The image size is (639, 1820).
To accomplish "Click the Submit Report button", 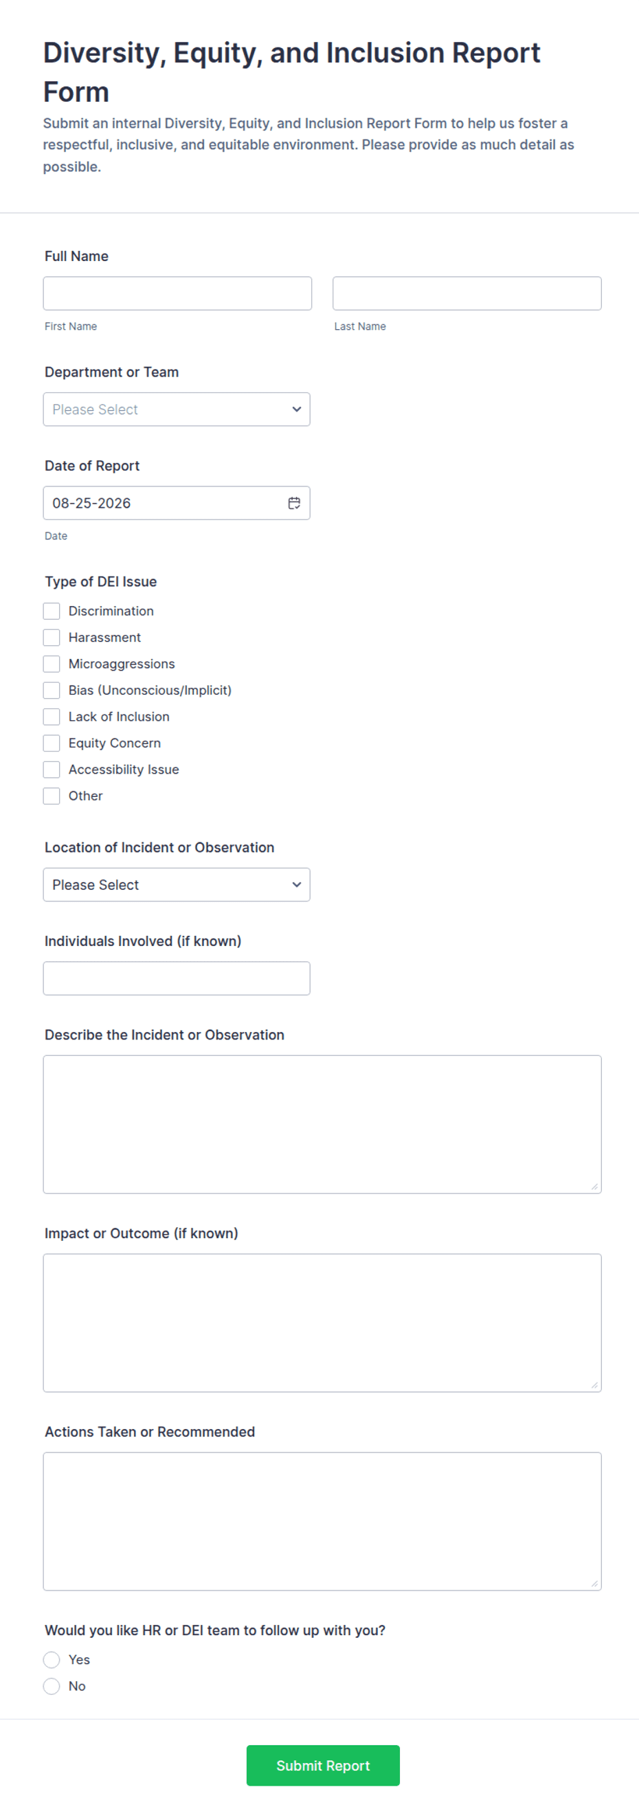I will coord(323,1765).
